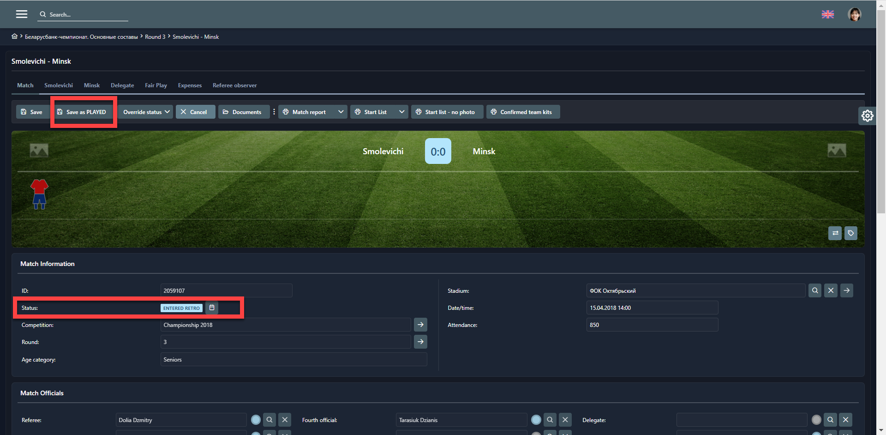The height and width of the screenshot is (435, 886).
Task: Toggle the Referee status circle
Action: point(256,420)
